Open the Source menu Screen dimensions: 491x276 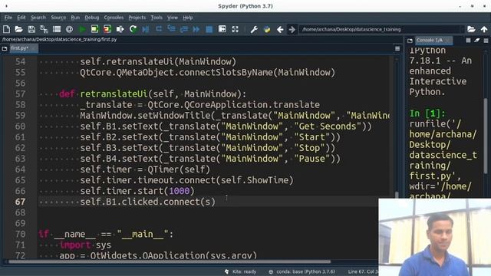(x=58, y=18)
